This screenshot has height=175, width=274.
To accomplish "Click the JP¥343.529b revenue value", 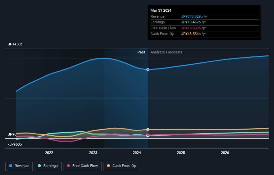I will (192, 16).
